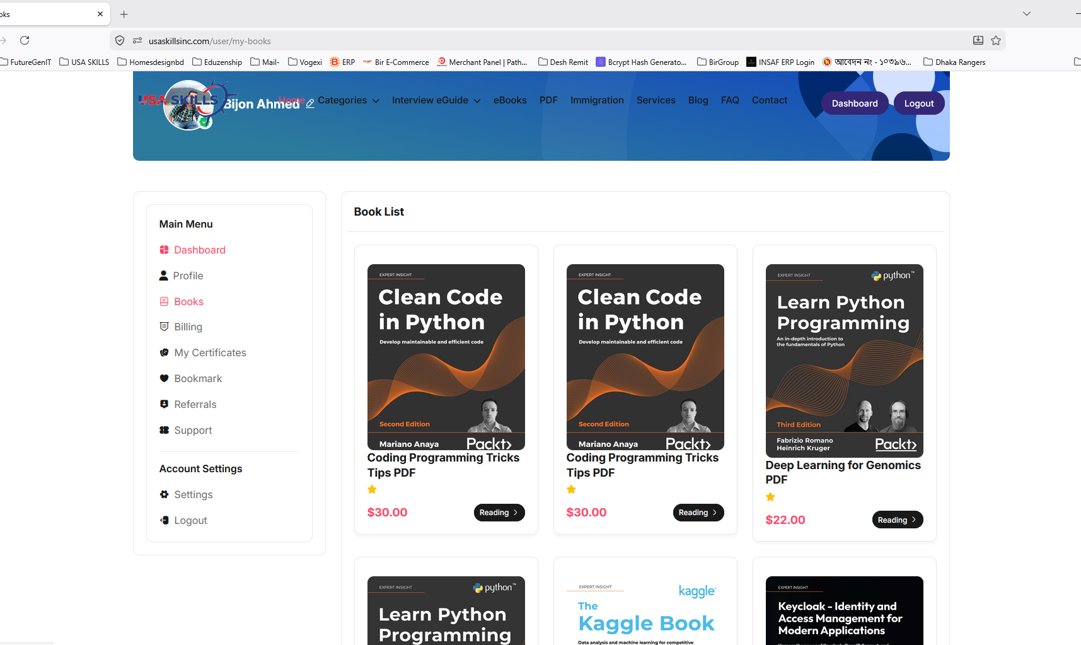1081x645 pixels.
Task: Reload the current page
Action: coord(25,40)
